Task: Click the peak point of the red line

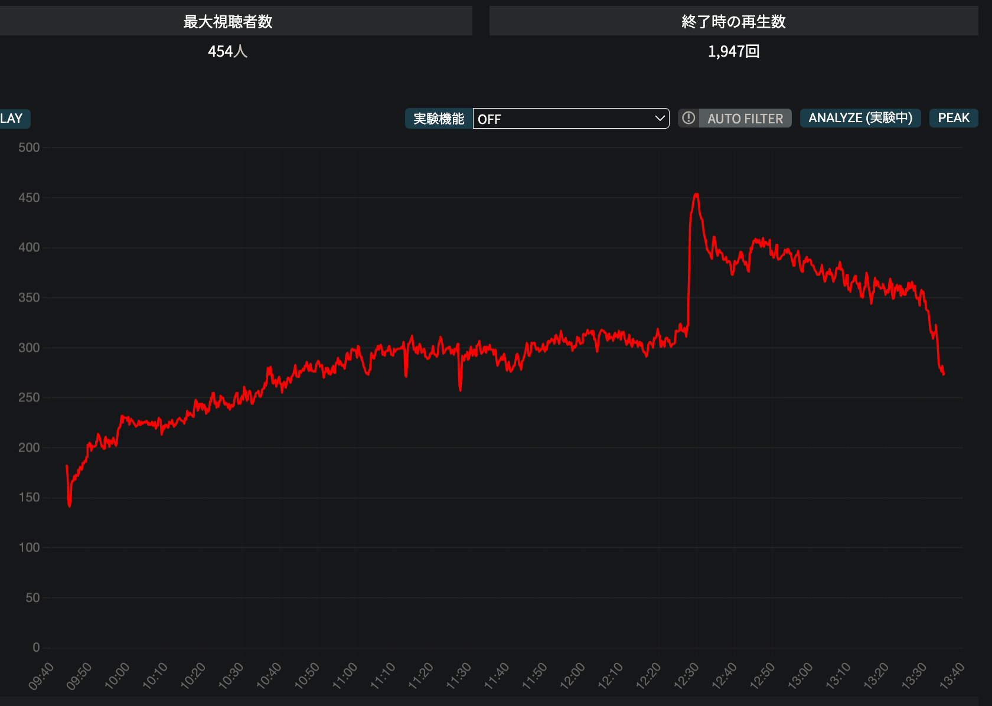Action: [697, 194]
